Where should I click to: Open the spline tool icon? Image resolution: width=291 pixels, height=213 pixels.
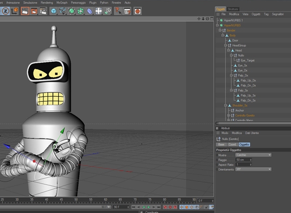point(63,11)
